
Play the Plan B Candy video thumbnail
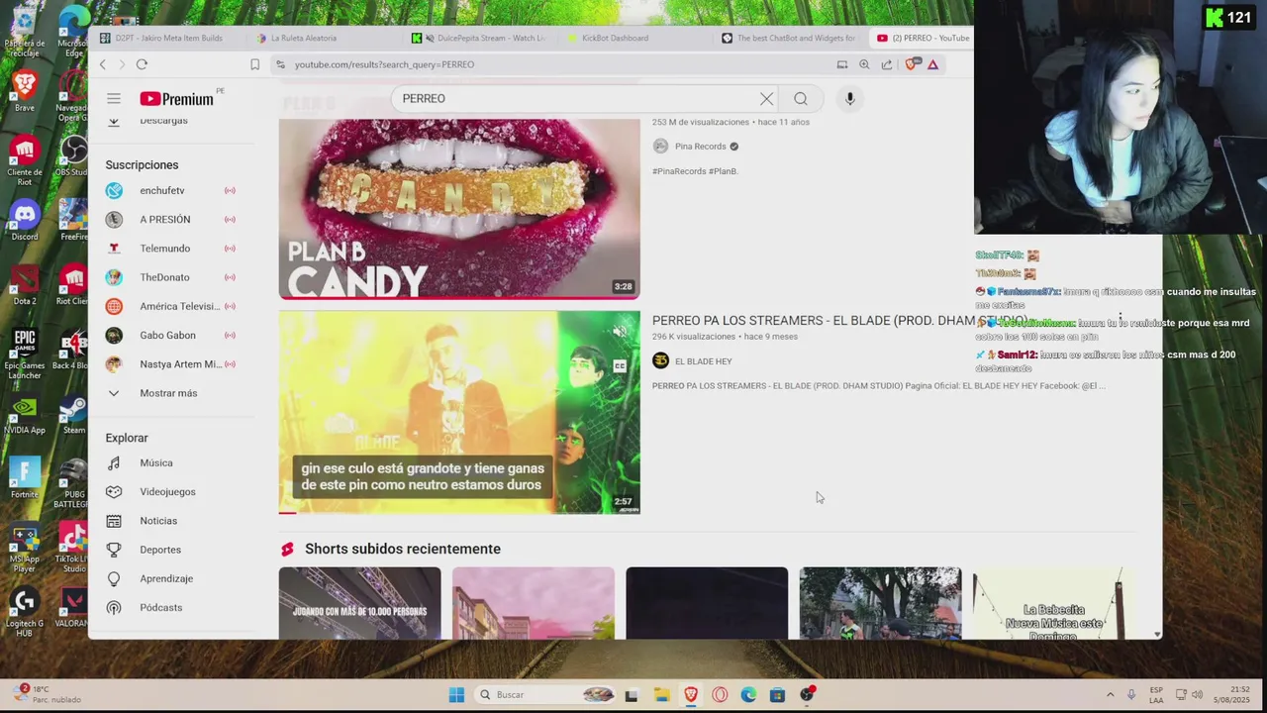click(459, 209)
